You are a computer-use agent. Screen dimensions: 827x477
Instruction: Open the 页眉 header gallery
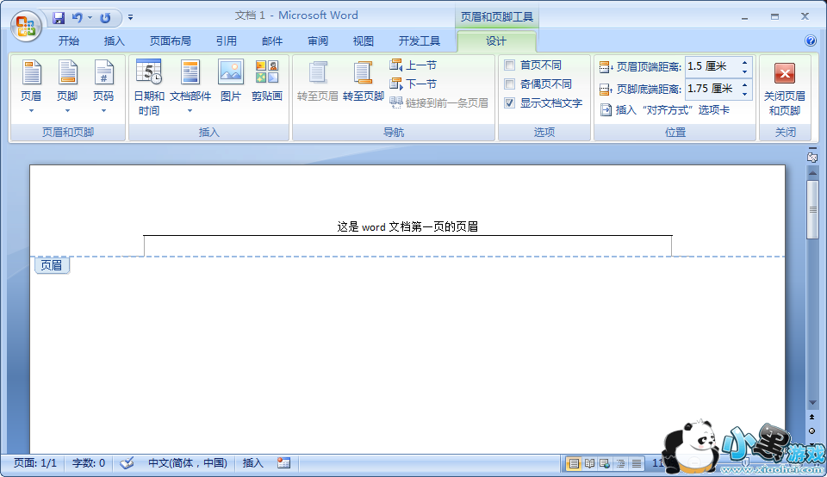tap(31, 87)
